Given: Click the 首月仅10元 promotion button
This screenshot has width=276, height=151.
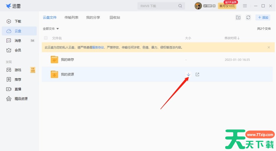Looking at the screenshot, I should point(227,6).
